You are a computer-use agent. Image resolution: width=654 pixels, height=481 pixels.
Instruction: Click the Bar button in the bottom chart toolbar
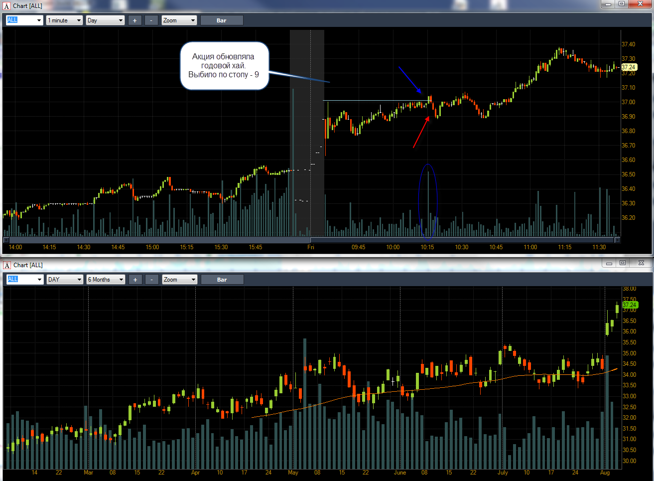pos(222,280)
